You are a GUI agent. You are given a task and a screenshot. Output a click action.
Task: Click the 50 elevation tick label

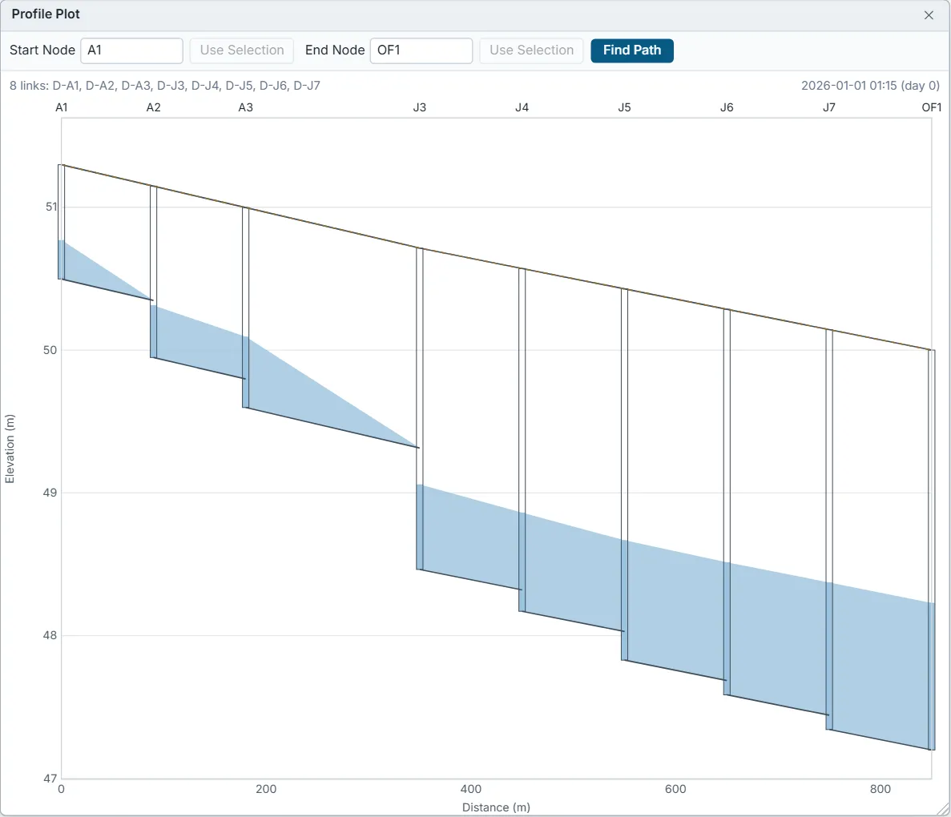point(50,350)
